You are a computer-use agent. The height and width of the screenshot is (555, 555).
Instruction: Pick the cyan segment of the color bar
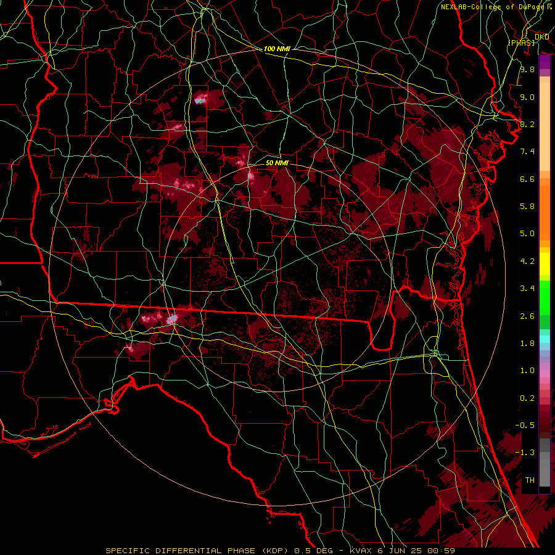[x=545, y=339]
